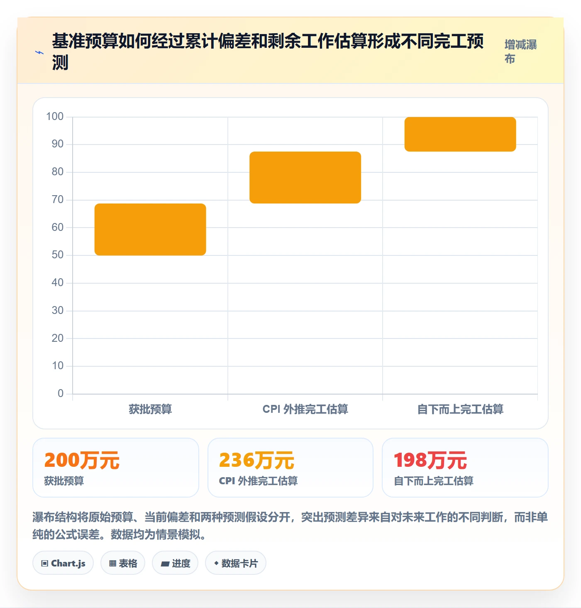
Task: Click the 进度 tag pill
Action: point(175,563)
